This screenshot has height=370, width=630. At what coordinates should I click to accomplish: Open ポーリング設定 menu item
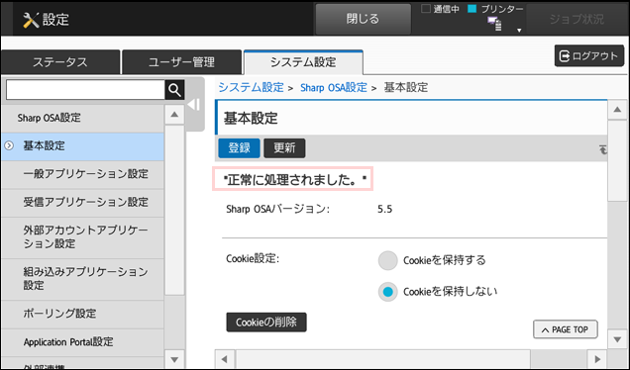pos(83,314)
